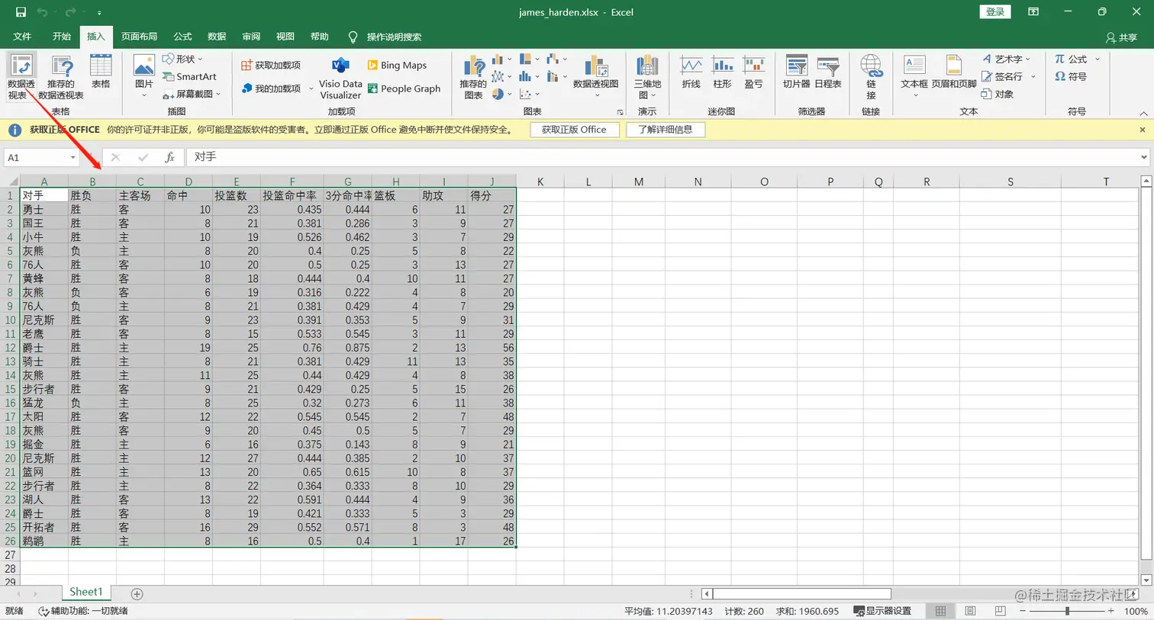The width and height of the screenshot is (1154, 620).
Task: Click the 登录 sign-in button
Action: 994,11
